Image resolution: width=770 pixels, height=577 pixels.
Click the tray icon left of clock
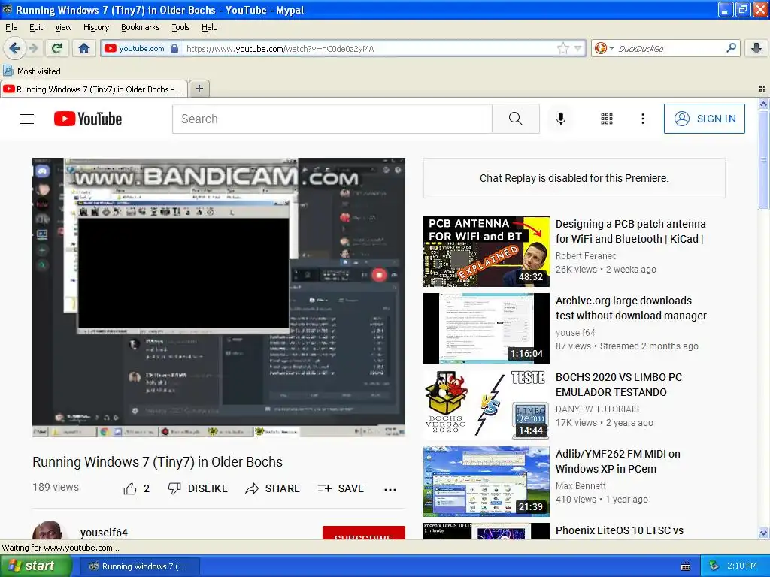pyautogui.click(x=714, y=566)
